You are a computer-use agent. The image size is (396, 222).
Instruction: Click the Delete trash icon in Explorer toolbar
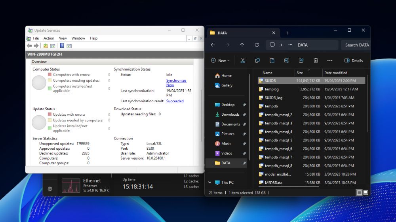tap(316, 60)
